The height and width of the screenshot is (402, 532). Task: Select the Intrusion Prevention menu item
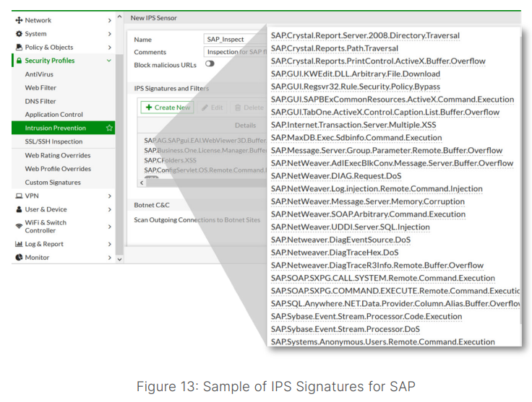[x=64, y=128]
